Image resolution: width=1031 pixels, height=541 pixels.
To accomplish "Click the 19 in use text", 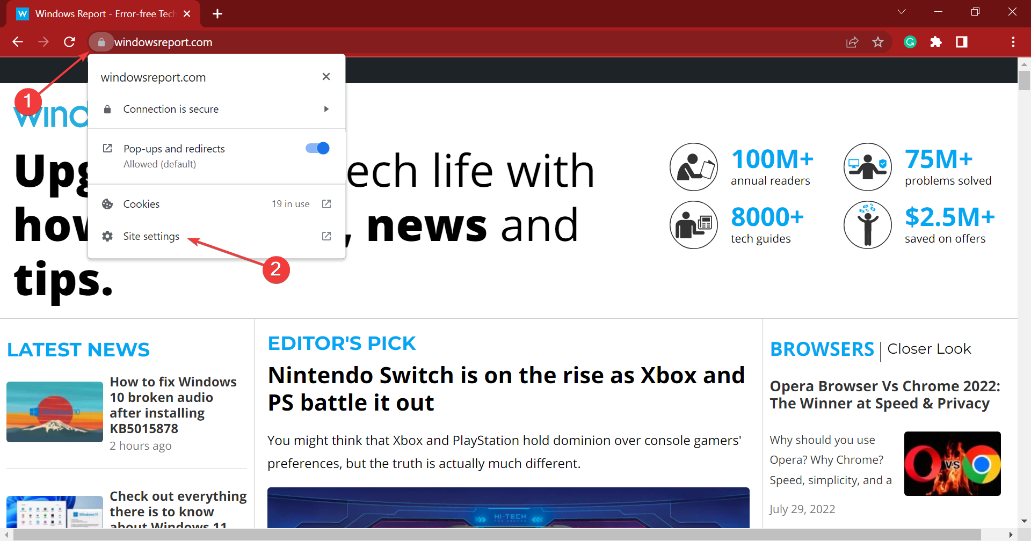I will (291, 204).
